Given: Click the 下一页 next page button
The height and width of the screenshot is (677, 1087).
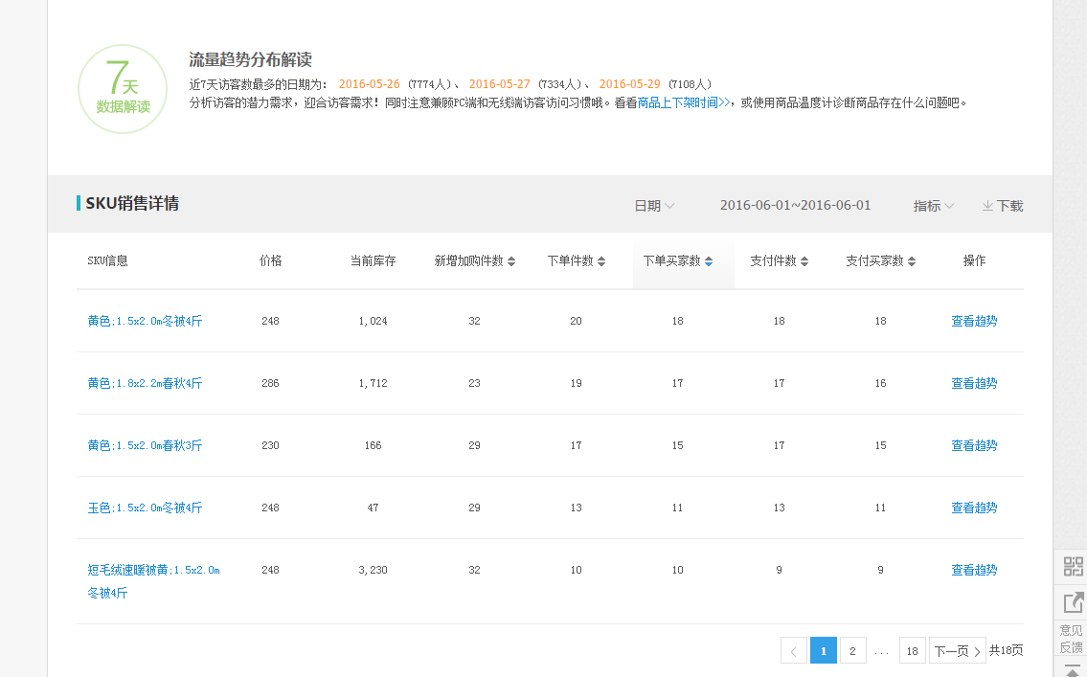Looking at the screenshot, I should click(x=957, y=651).
